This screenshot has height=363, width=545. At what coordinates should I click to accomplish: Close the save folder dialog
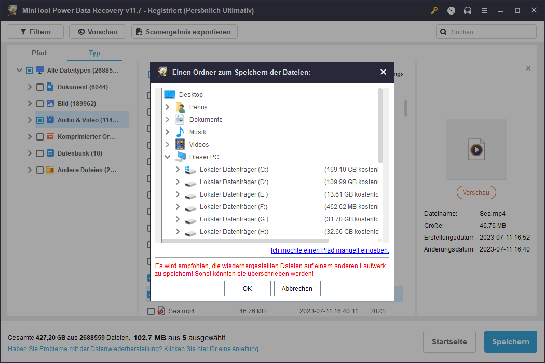(383, 72)
